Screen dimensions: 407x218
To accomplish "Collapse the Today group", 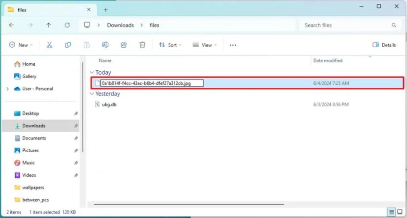I will (x=92, y=73).
